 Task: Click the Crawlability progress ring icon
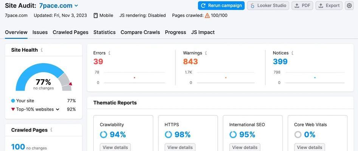[x=104, y=134]
